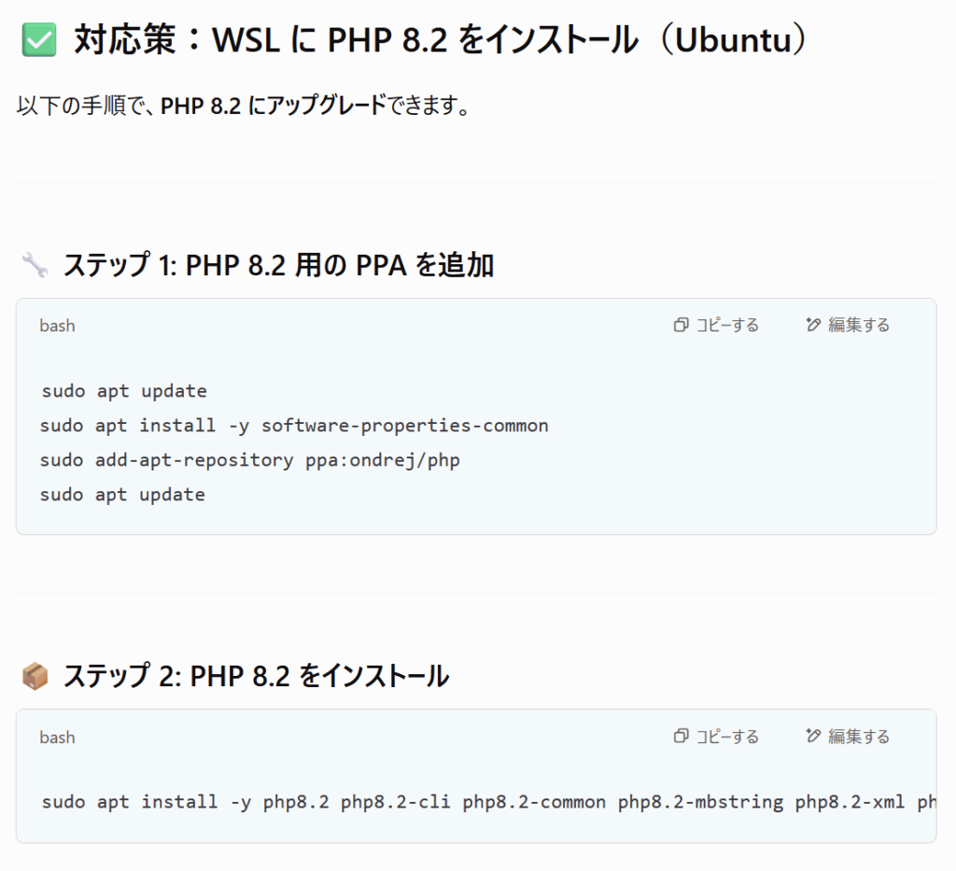
Task: Click the コピーする label in Step 1 block
Action: click(727, 325)
